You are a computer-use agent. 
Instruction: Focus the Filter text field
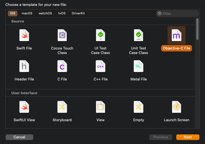(177, 13)
